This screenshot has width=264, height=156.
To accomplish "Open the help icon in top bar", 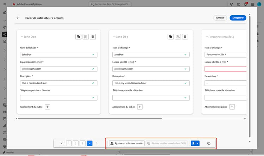I will [239, 4].
